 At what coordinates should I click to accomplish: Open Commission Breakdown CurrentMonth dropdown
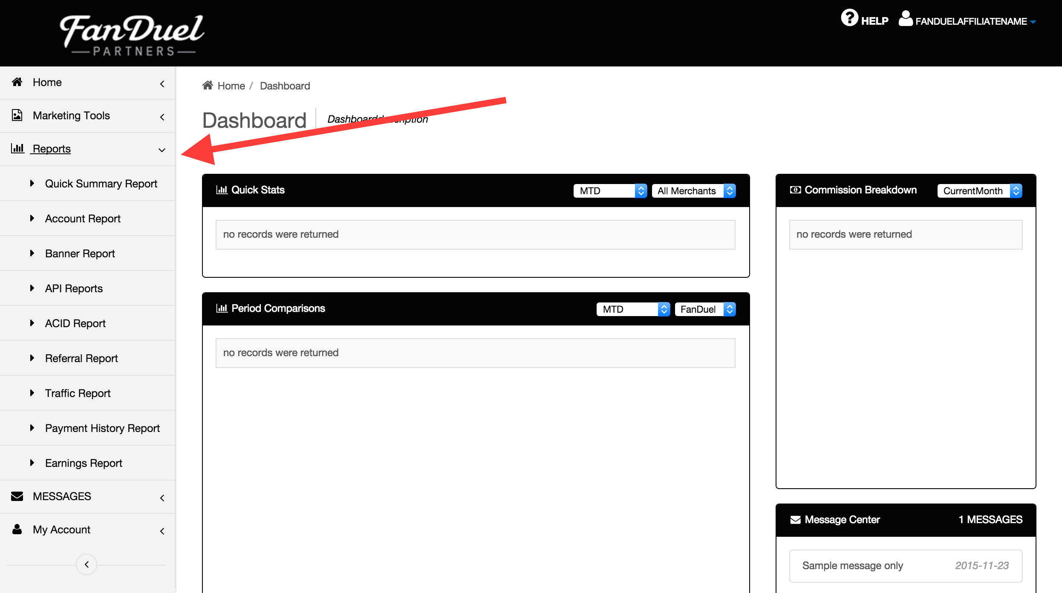tap(979, 191)
